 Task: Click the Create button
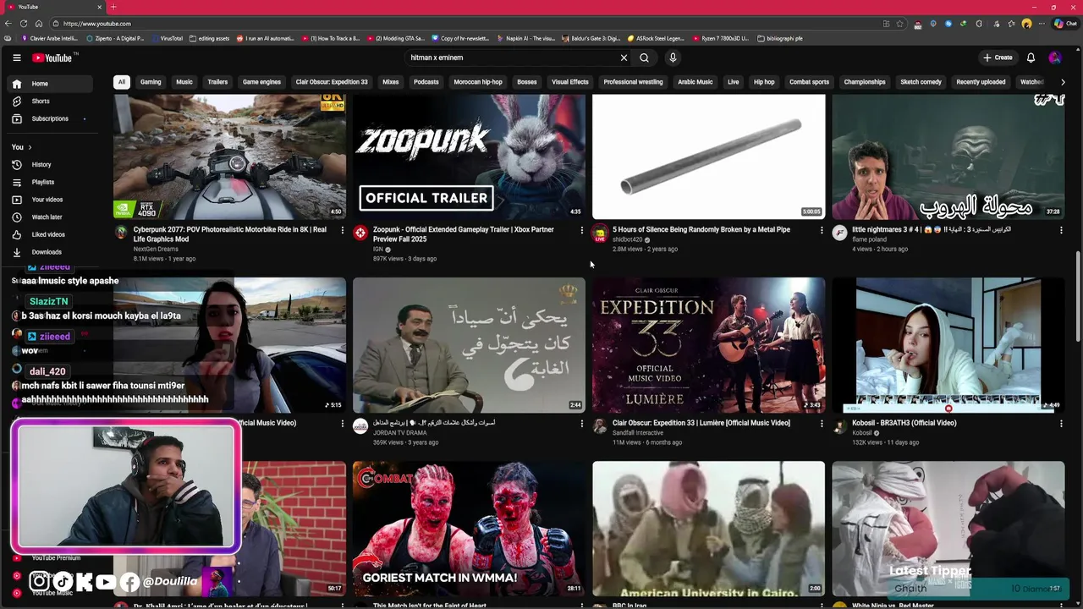pyautogui.click(x=998, y=58)
